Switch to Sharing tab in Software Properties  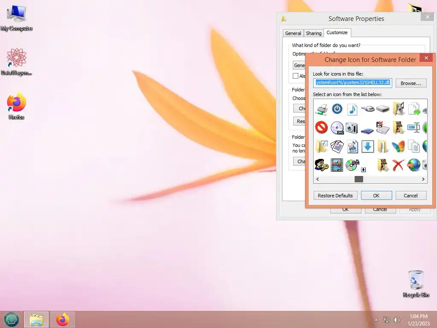coord(314,33)
